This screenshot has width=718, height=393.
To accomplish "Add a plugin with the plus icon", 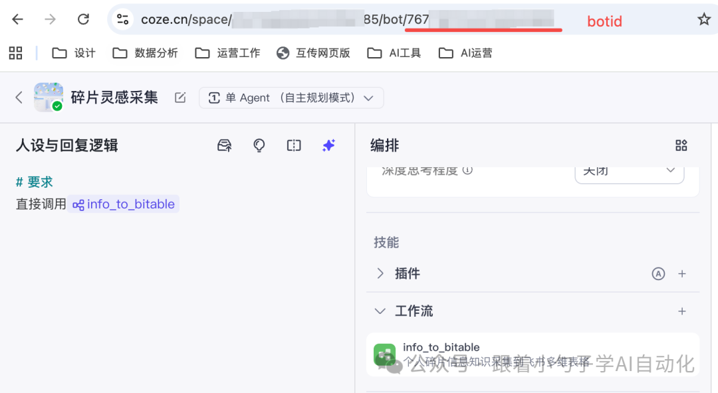I will (x=682, y=274).
